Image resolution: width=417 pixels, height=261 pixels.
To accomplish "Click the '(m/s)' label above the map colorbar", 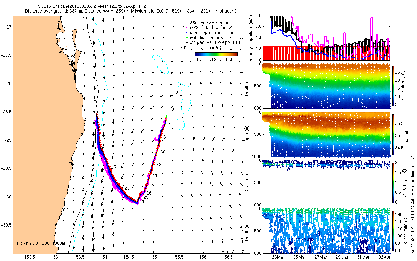I will tap(216, 48).
